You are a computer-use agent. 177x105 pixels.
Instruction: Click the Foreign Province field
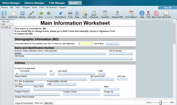tap(37, 94)
